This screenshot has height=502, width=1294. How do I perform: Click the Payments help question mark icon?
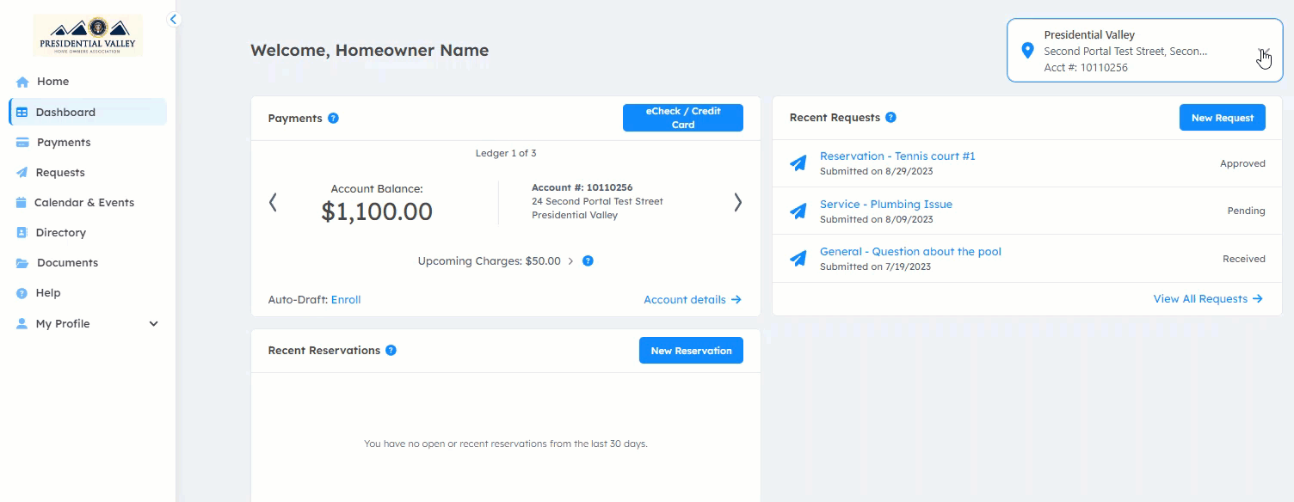point(333,118)
